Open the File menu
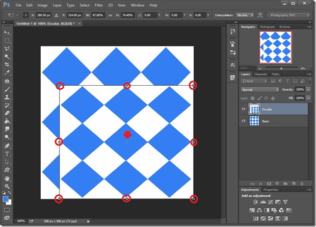The image size is (316, 227). [18, 5]
